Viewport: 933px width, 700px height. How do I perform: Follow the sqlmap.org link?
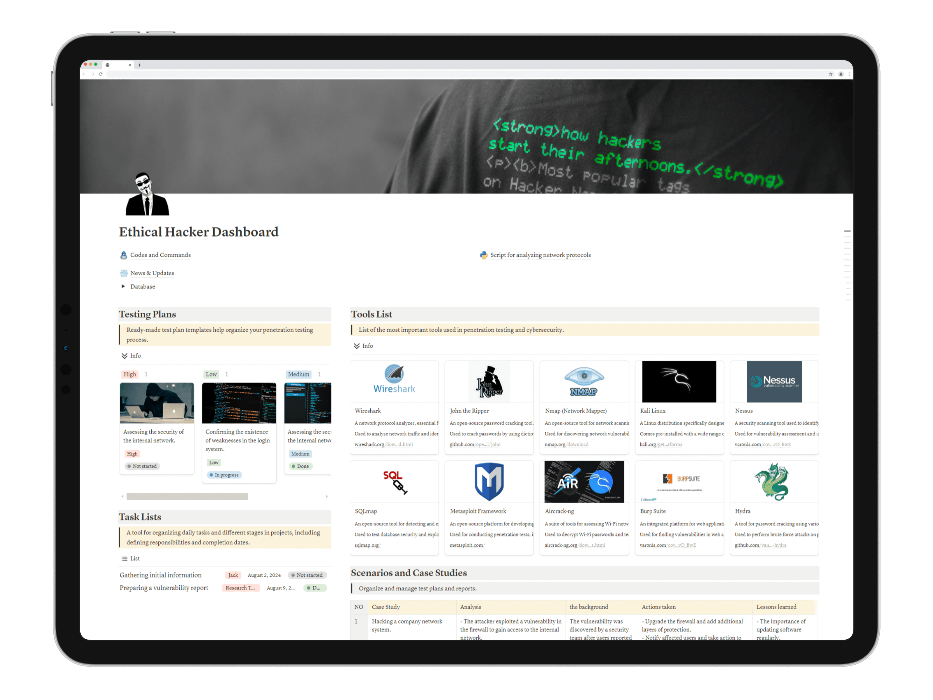click(367, 545)
